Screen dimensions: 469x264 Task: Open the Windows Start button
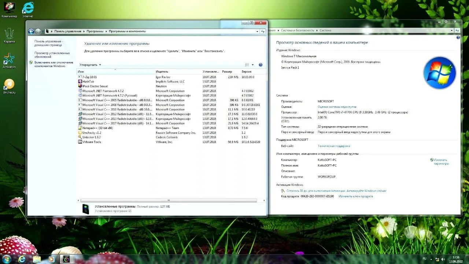point(7,259)
